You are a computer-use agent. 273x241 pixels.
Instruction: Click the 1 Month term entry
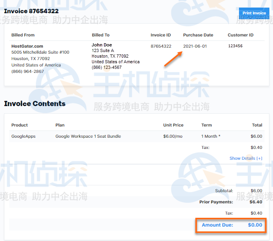tap(211, 136)
